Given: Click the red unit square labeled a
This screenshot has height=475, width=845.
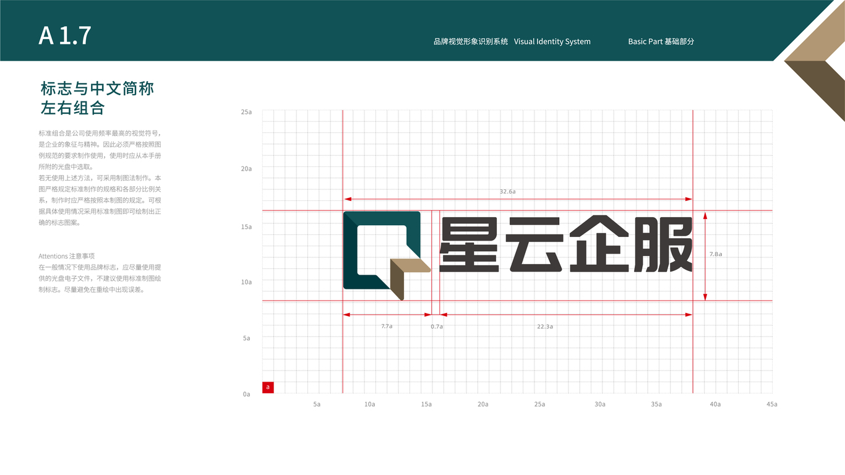Looking at the screenshot, I should (x=268, y=387).
